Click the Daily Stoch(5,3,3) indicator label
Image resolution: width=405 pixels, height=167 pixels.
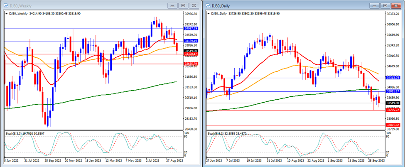[x=226, y=134]
